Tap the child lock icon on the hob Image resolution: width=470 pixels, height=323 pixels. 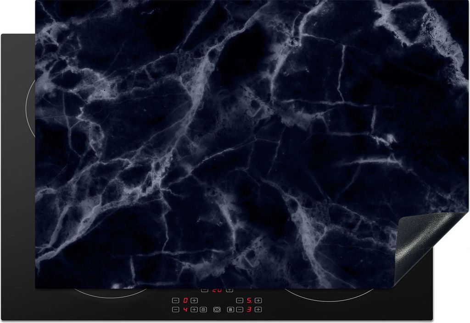pyautogui.click(x=203, y=310)
